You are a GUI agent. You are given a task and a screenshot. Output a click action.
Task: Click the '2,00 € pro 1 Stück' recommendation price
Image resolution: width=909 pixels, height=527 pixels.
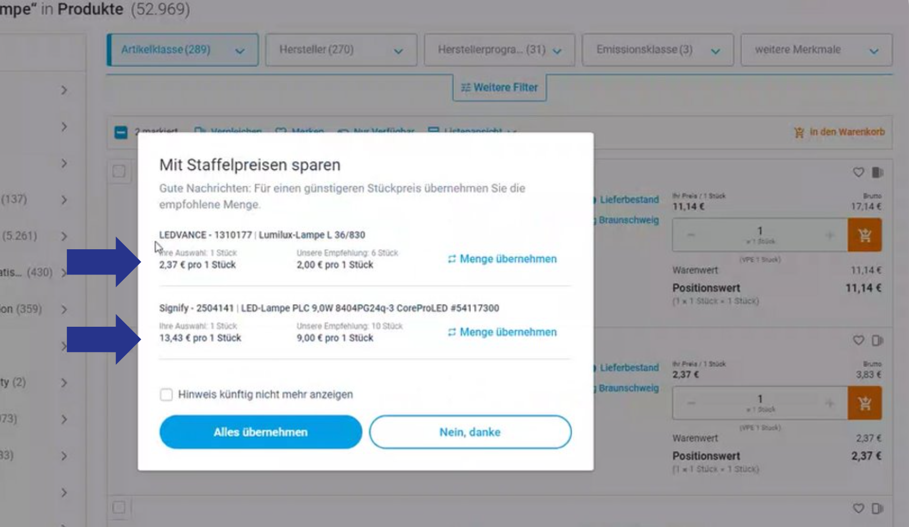point(335,265)
